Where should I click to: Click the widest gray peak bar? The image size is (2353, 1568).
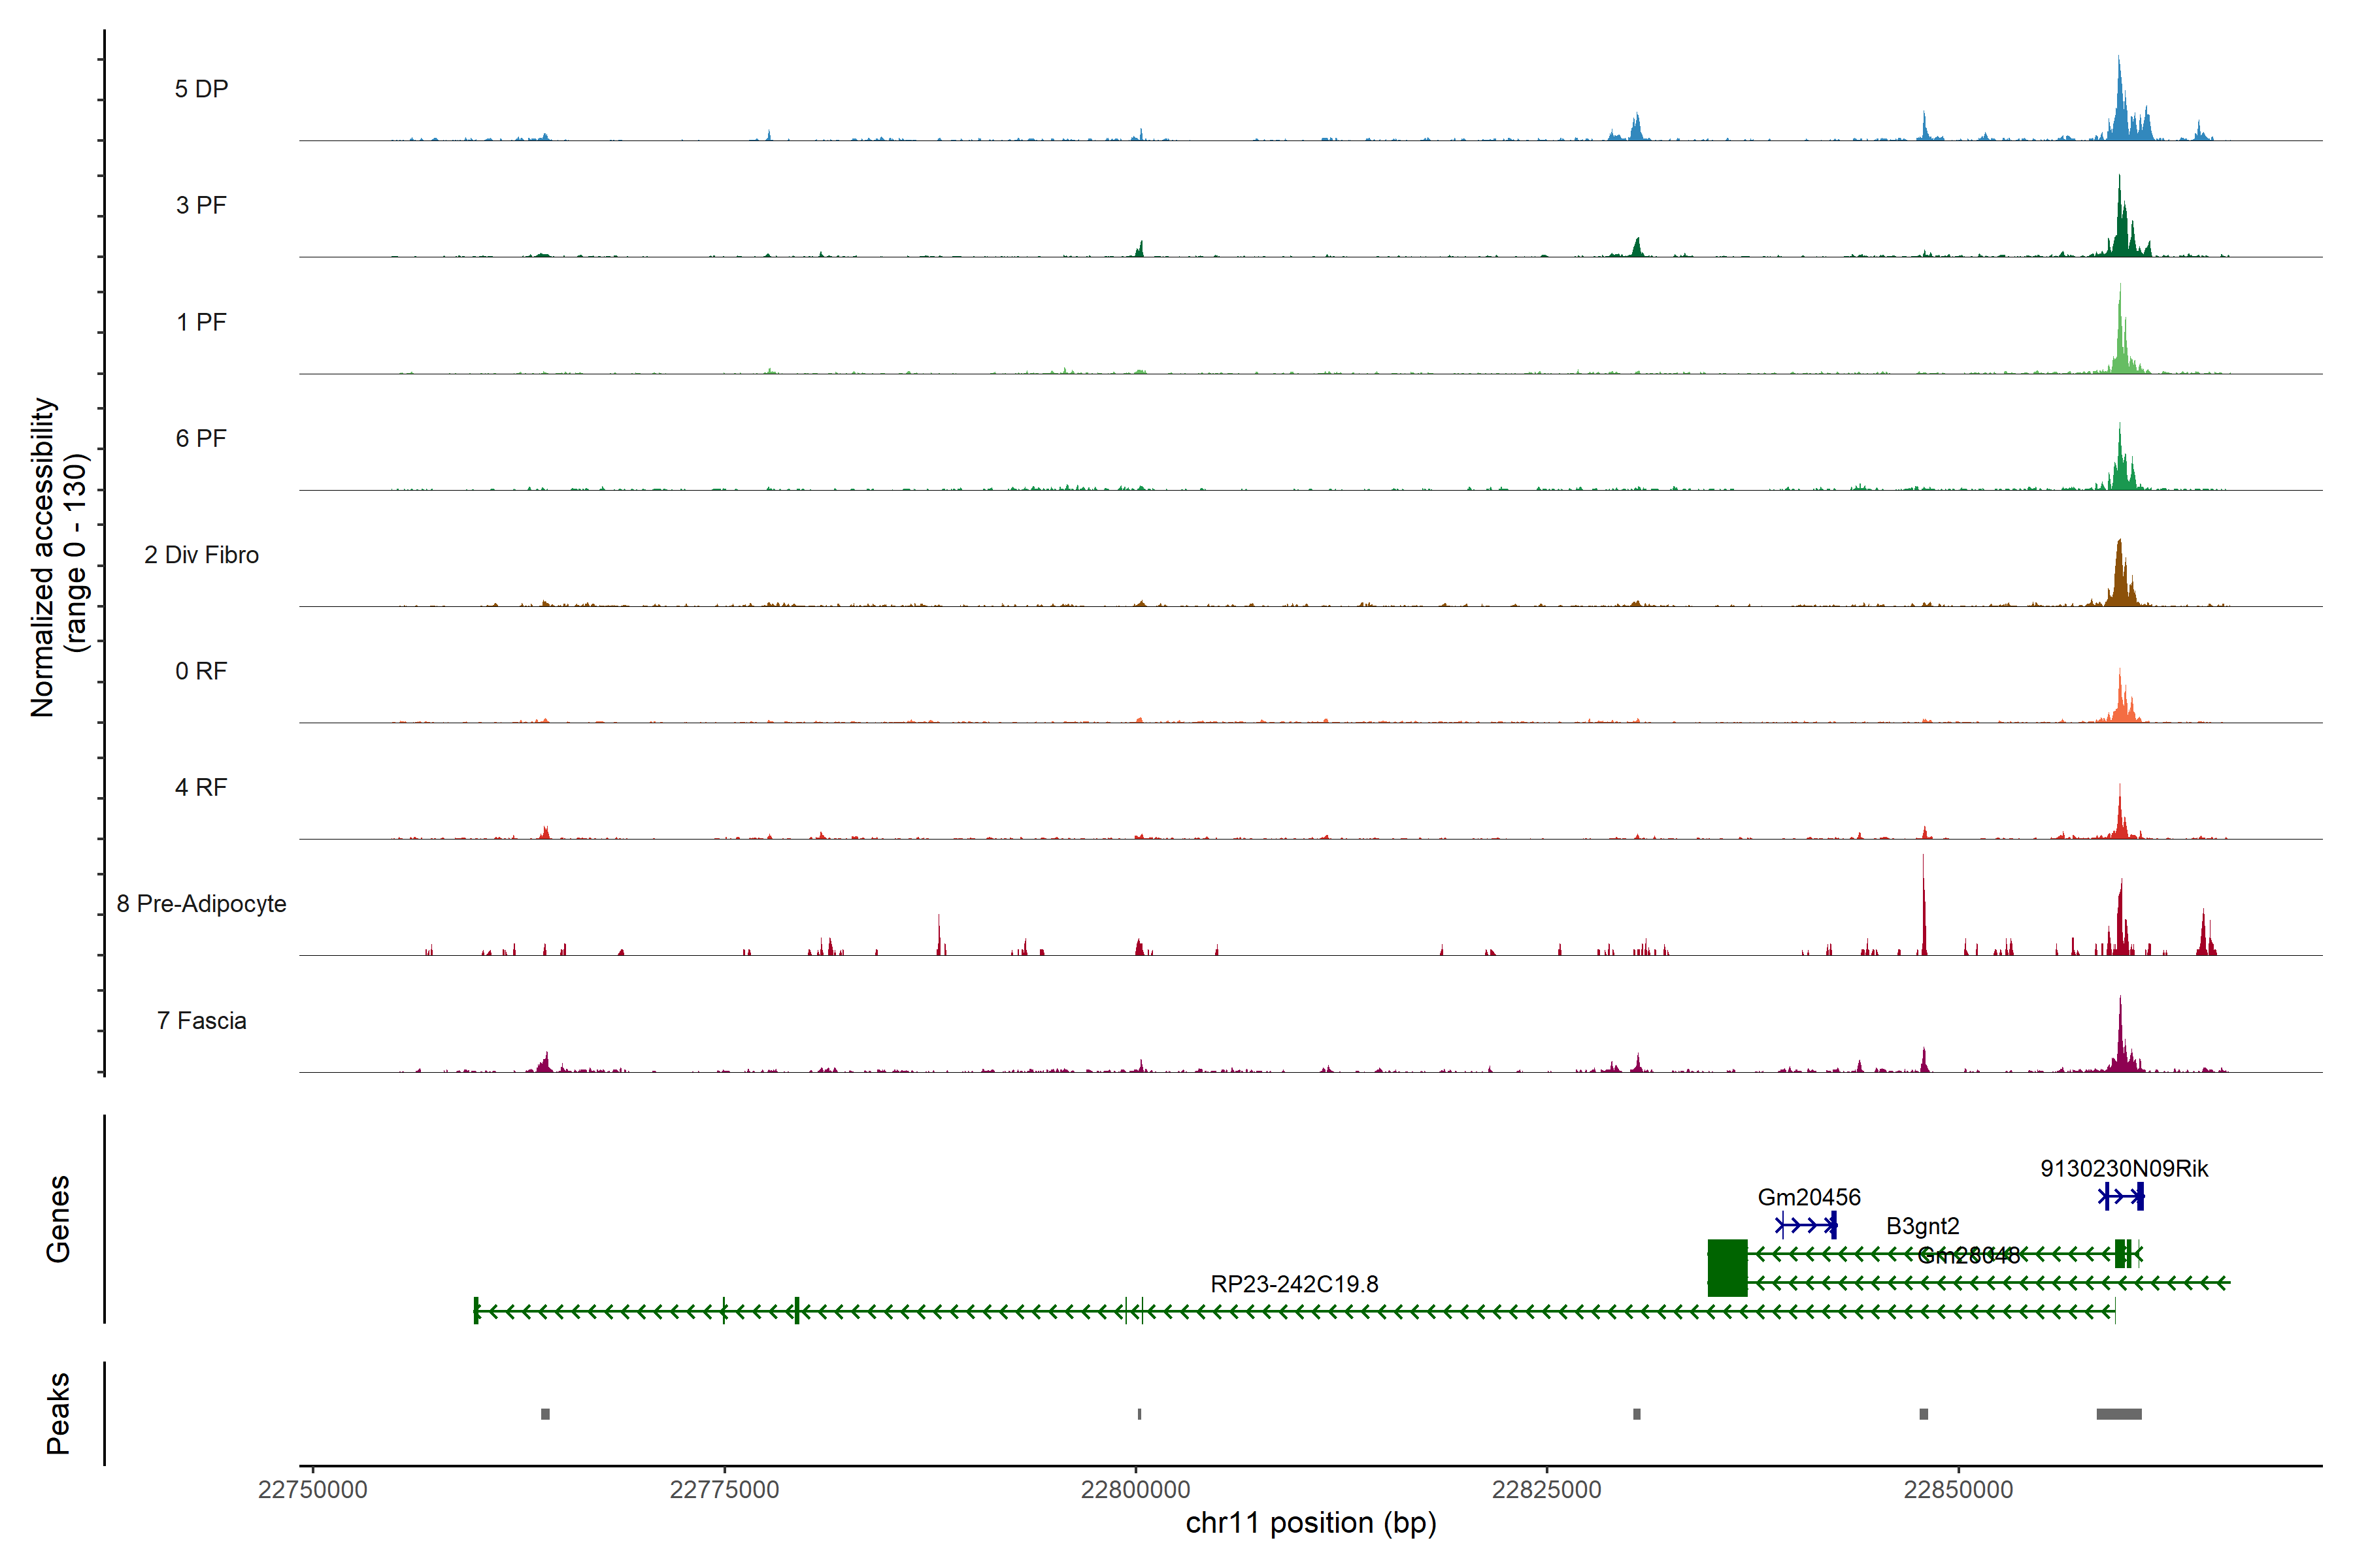pyautogui.click(x=2119, y=1414)
